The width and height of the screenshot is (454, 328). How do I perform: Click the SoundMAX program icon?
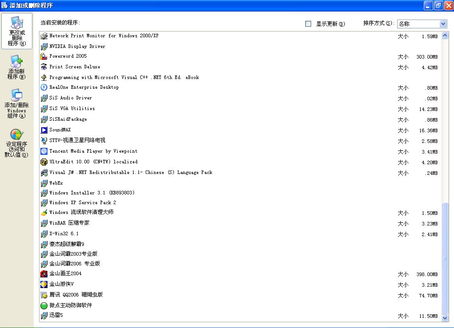click(44, 130)
